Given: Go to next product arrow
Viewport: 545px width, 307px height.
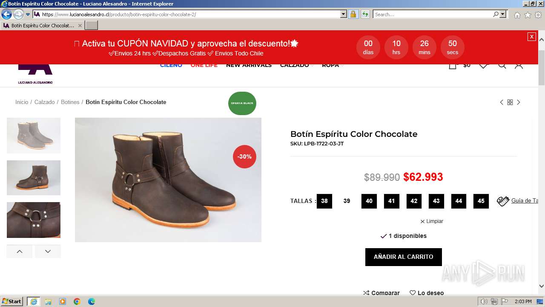Looking at the screenshot, I should 519,102.
